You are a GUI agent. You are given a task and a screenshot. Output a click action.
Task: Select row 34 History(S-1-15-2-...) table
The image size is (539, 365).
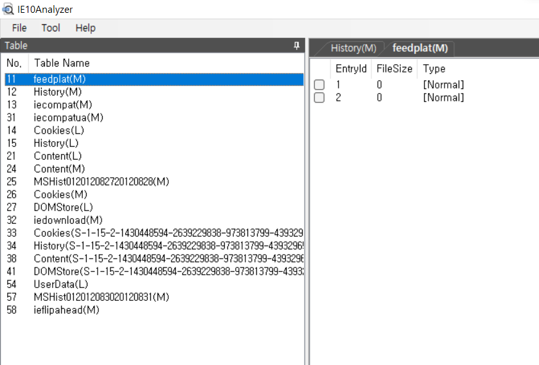click(154, 246)
